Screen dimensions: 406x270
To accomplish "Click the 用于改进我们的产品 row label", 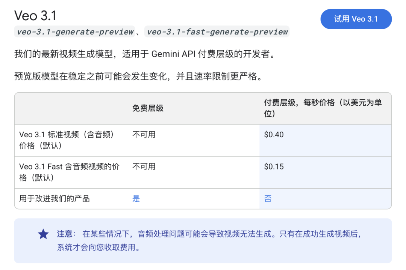I will pyautogui.click(x=55, y=199).
